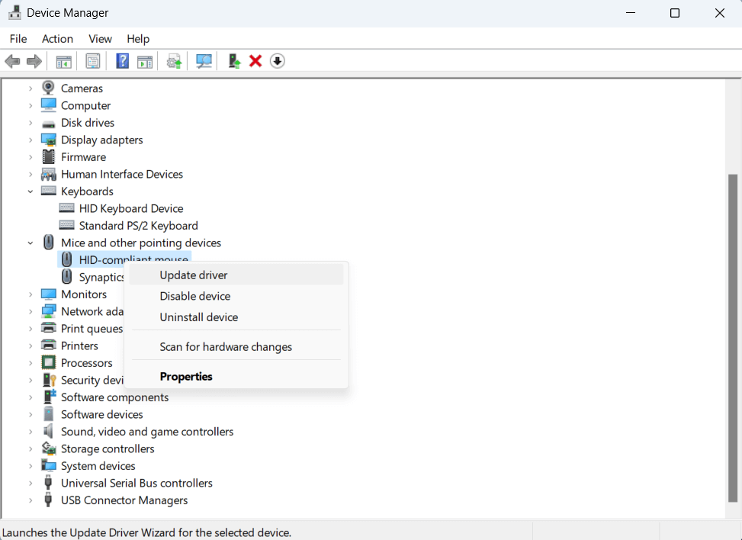Click the Universal Serial Bus controllers plug icon
Screen dimensions: 742x540
pyautogui.click(x=48, y=483)
